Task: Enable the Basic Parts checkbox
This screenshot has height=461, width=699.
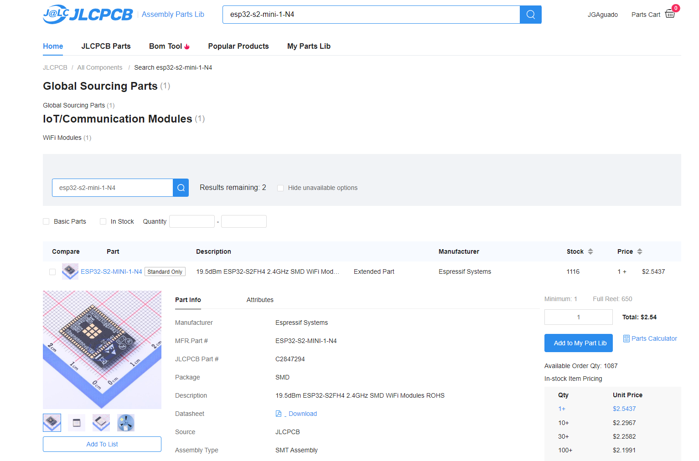Action: (x=46, y=221)
